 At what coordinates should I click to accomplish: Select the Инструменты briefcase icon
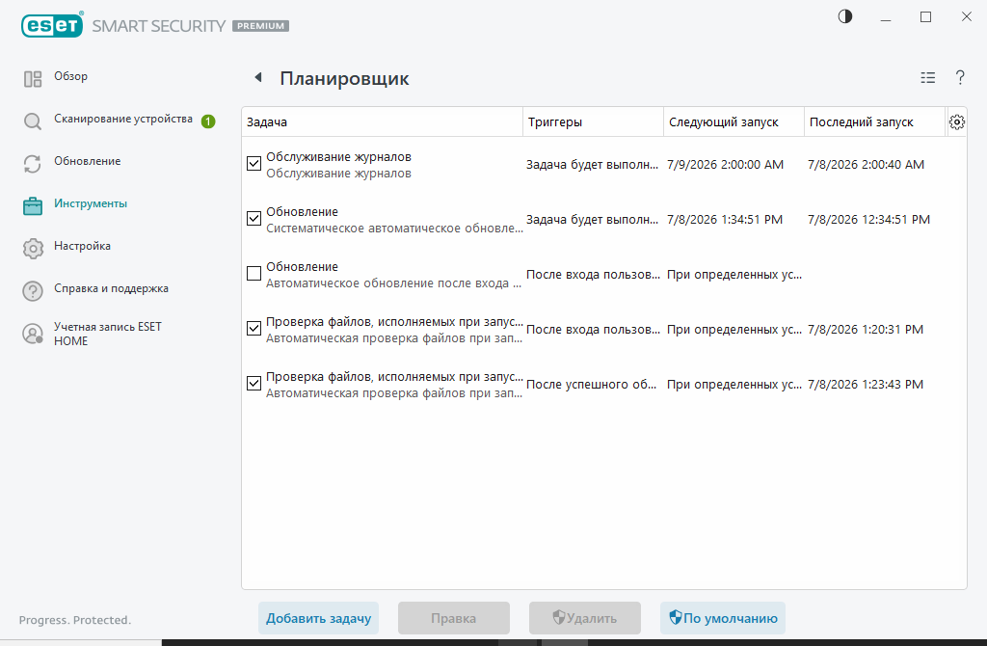(x=33, y=206)
